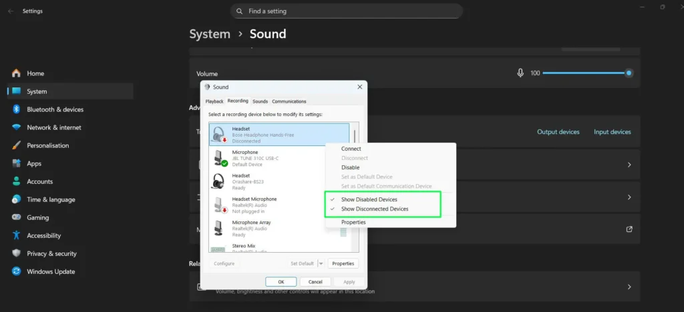
Task: Click the Stereo Mix device icon
Action: [x=218, y=249]
